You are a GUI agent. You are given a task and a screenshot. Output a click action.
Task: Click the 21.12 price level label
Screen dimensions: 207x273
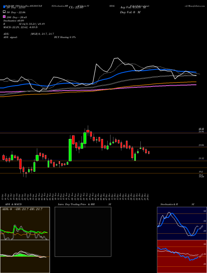[201, 158]
